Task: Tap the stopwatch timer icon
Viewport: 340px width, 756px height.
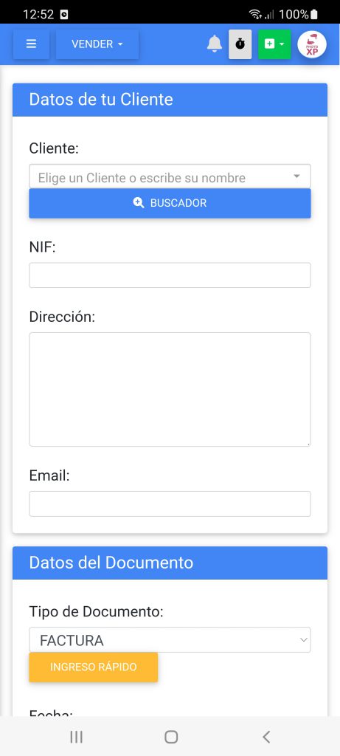Action: tap(240, 44)
